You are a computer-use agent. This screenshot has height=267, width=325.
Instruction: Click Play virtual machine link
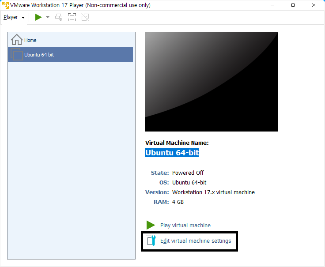185,226
